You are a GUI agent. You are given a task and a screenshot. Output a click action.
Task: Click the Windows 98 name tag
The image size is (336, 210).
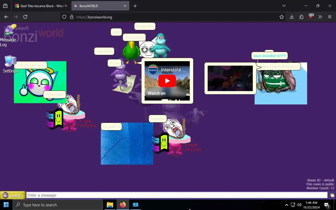point(111,127)
